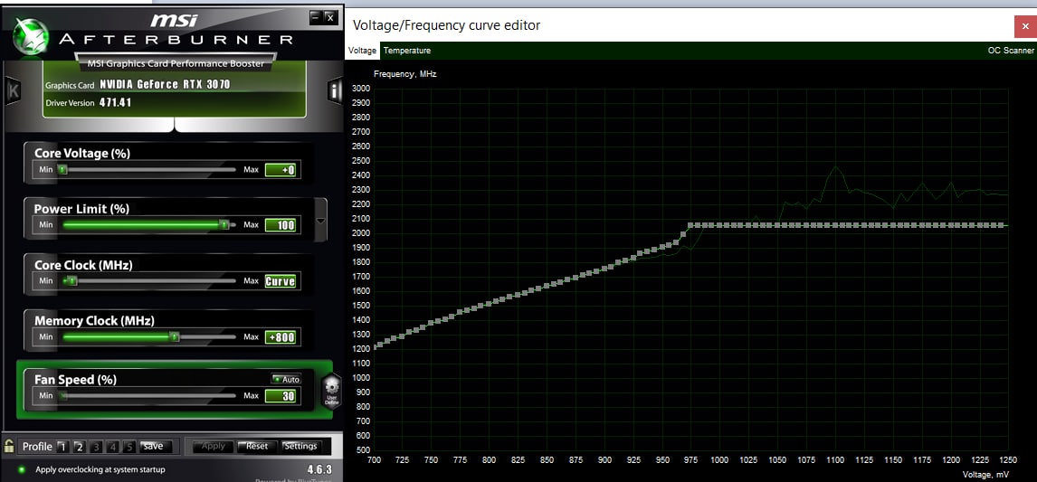Switch to the Temperature tab in curve editor

406,51
